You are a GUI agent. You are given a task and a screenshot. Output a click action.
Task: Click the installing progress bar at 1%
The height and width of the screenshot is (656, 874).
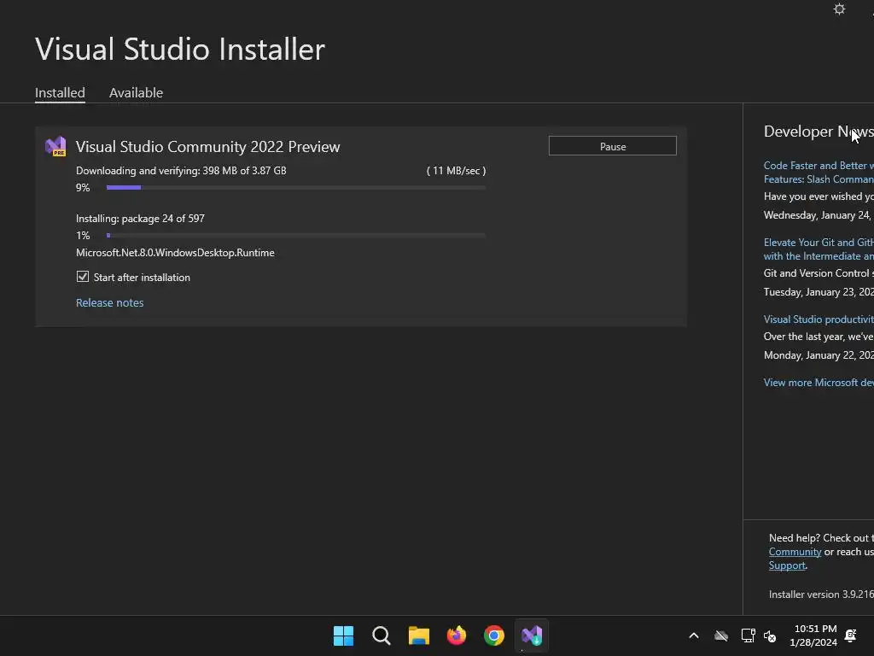point(296,236)
